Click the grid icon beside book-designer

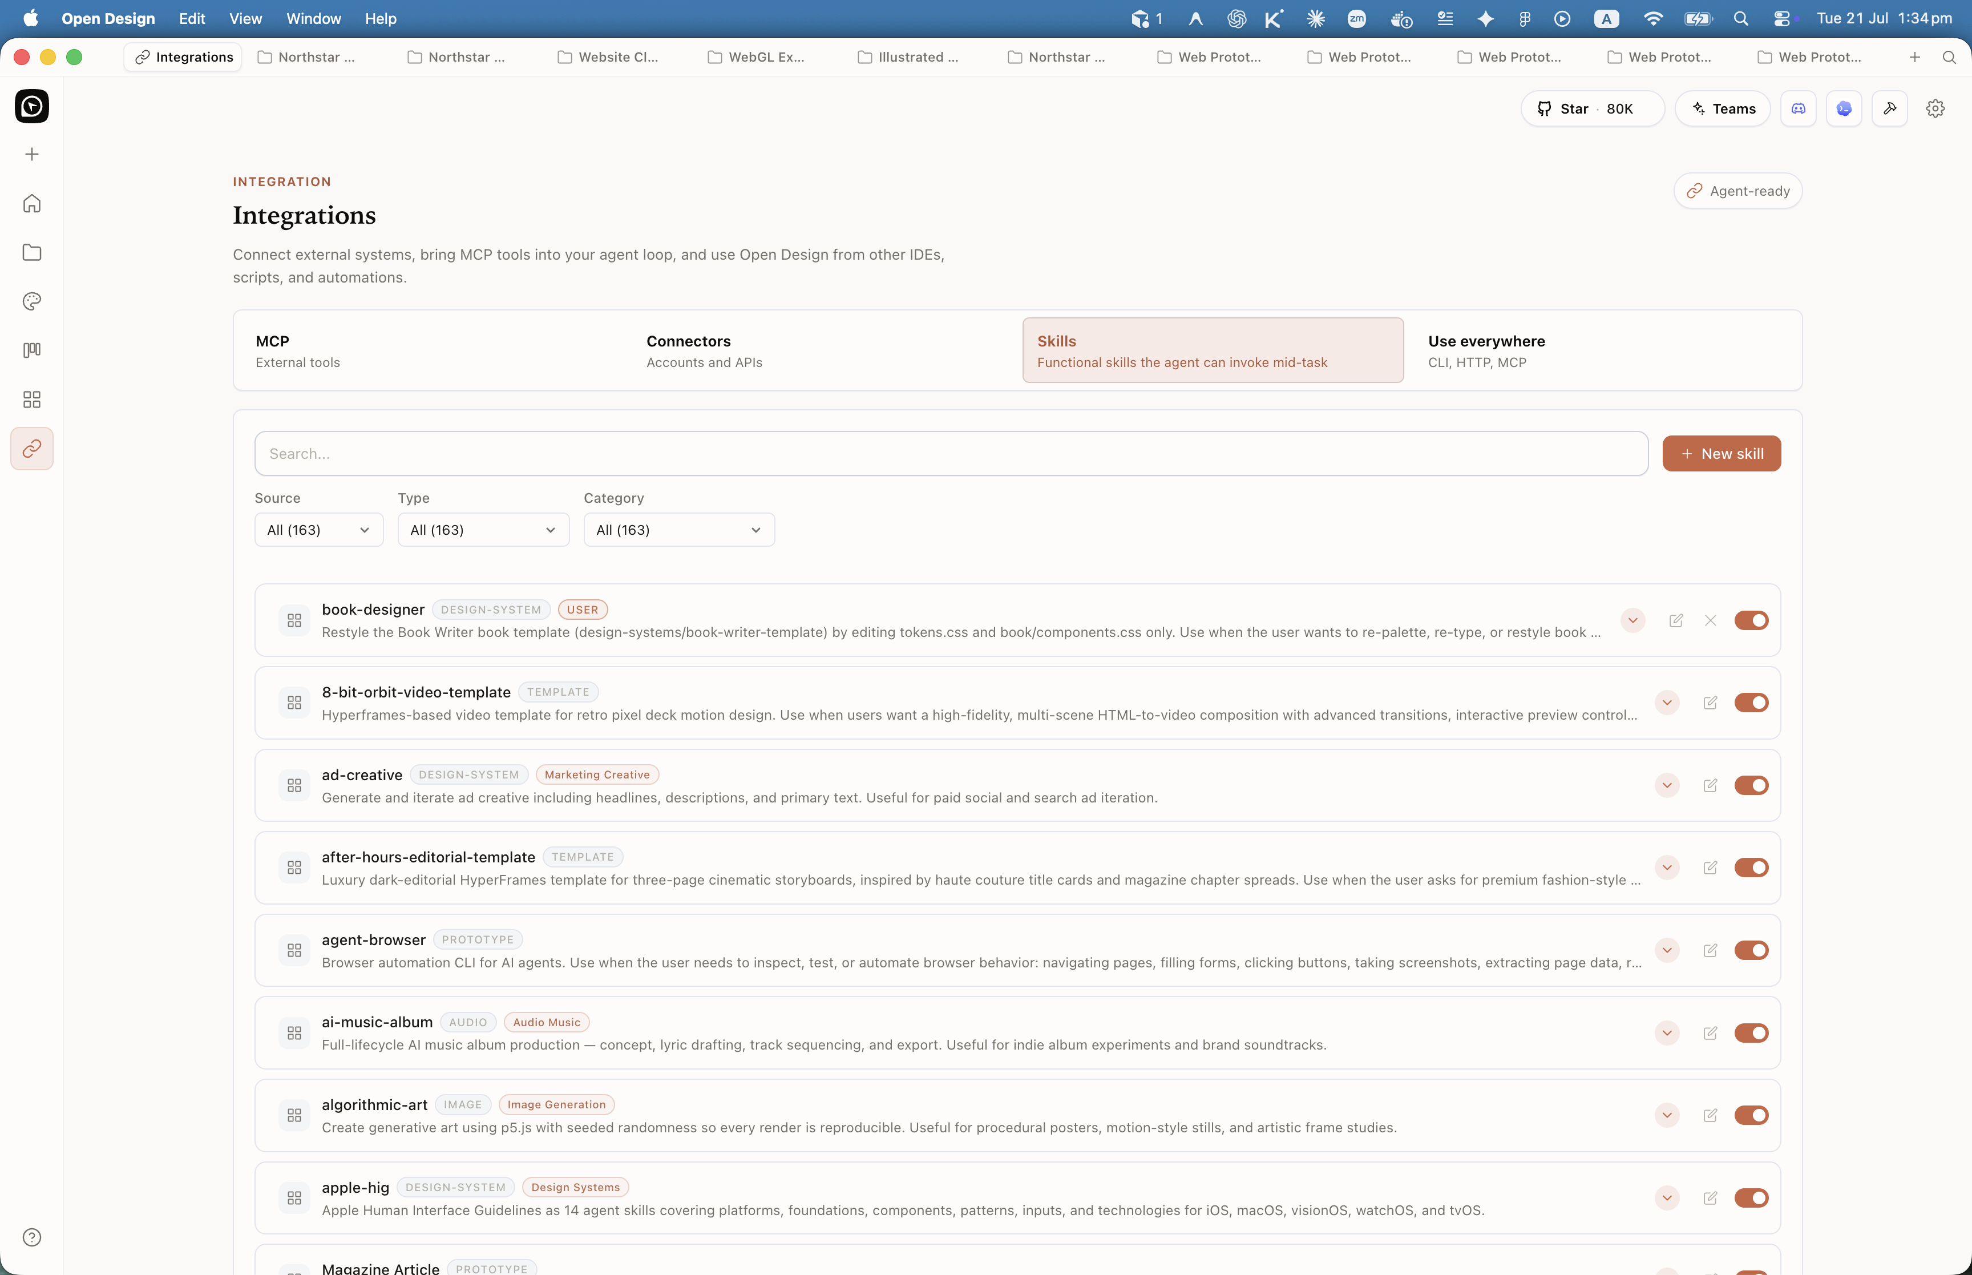[x=294, y=620]
